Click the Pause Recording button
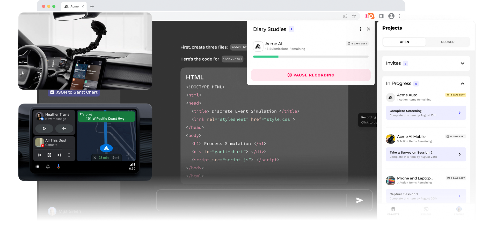The width and height of the screenshot is (497, 230). 311,75
